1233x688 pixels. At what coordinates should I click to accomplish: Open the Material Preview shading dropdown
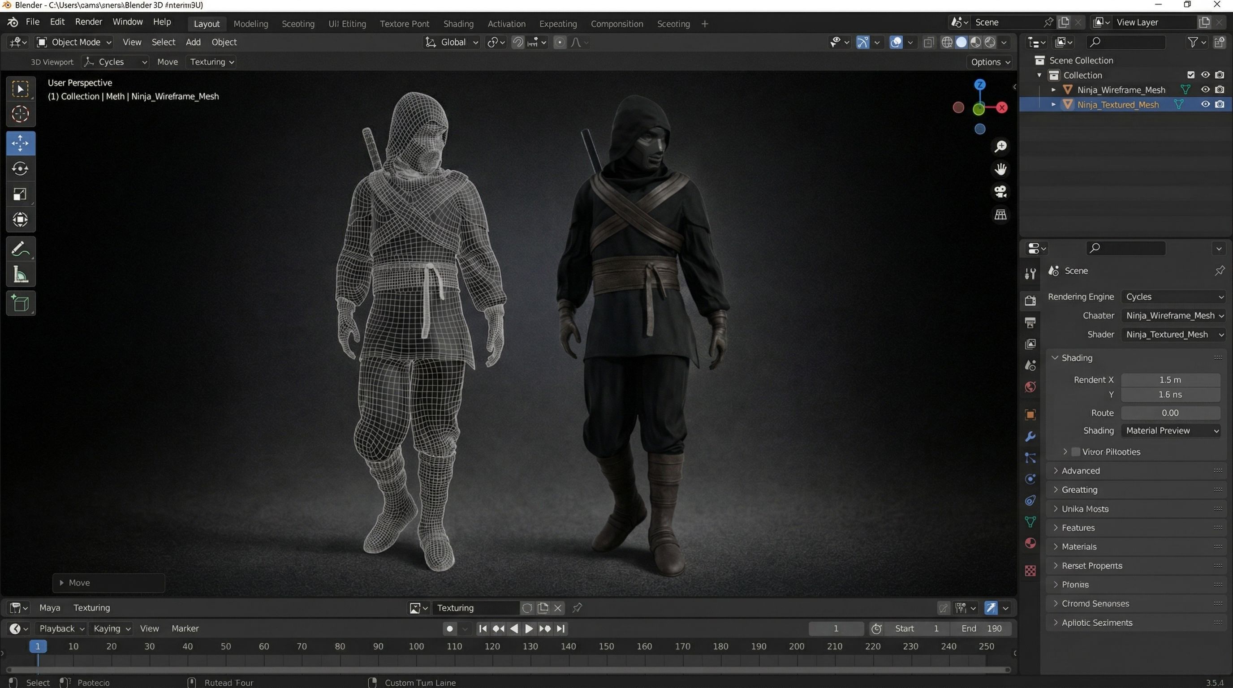click(1171, 430)
